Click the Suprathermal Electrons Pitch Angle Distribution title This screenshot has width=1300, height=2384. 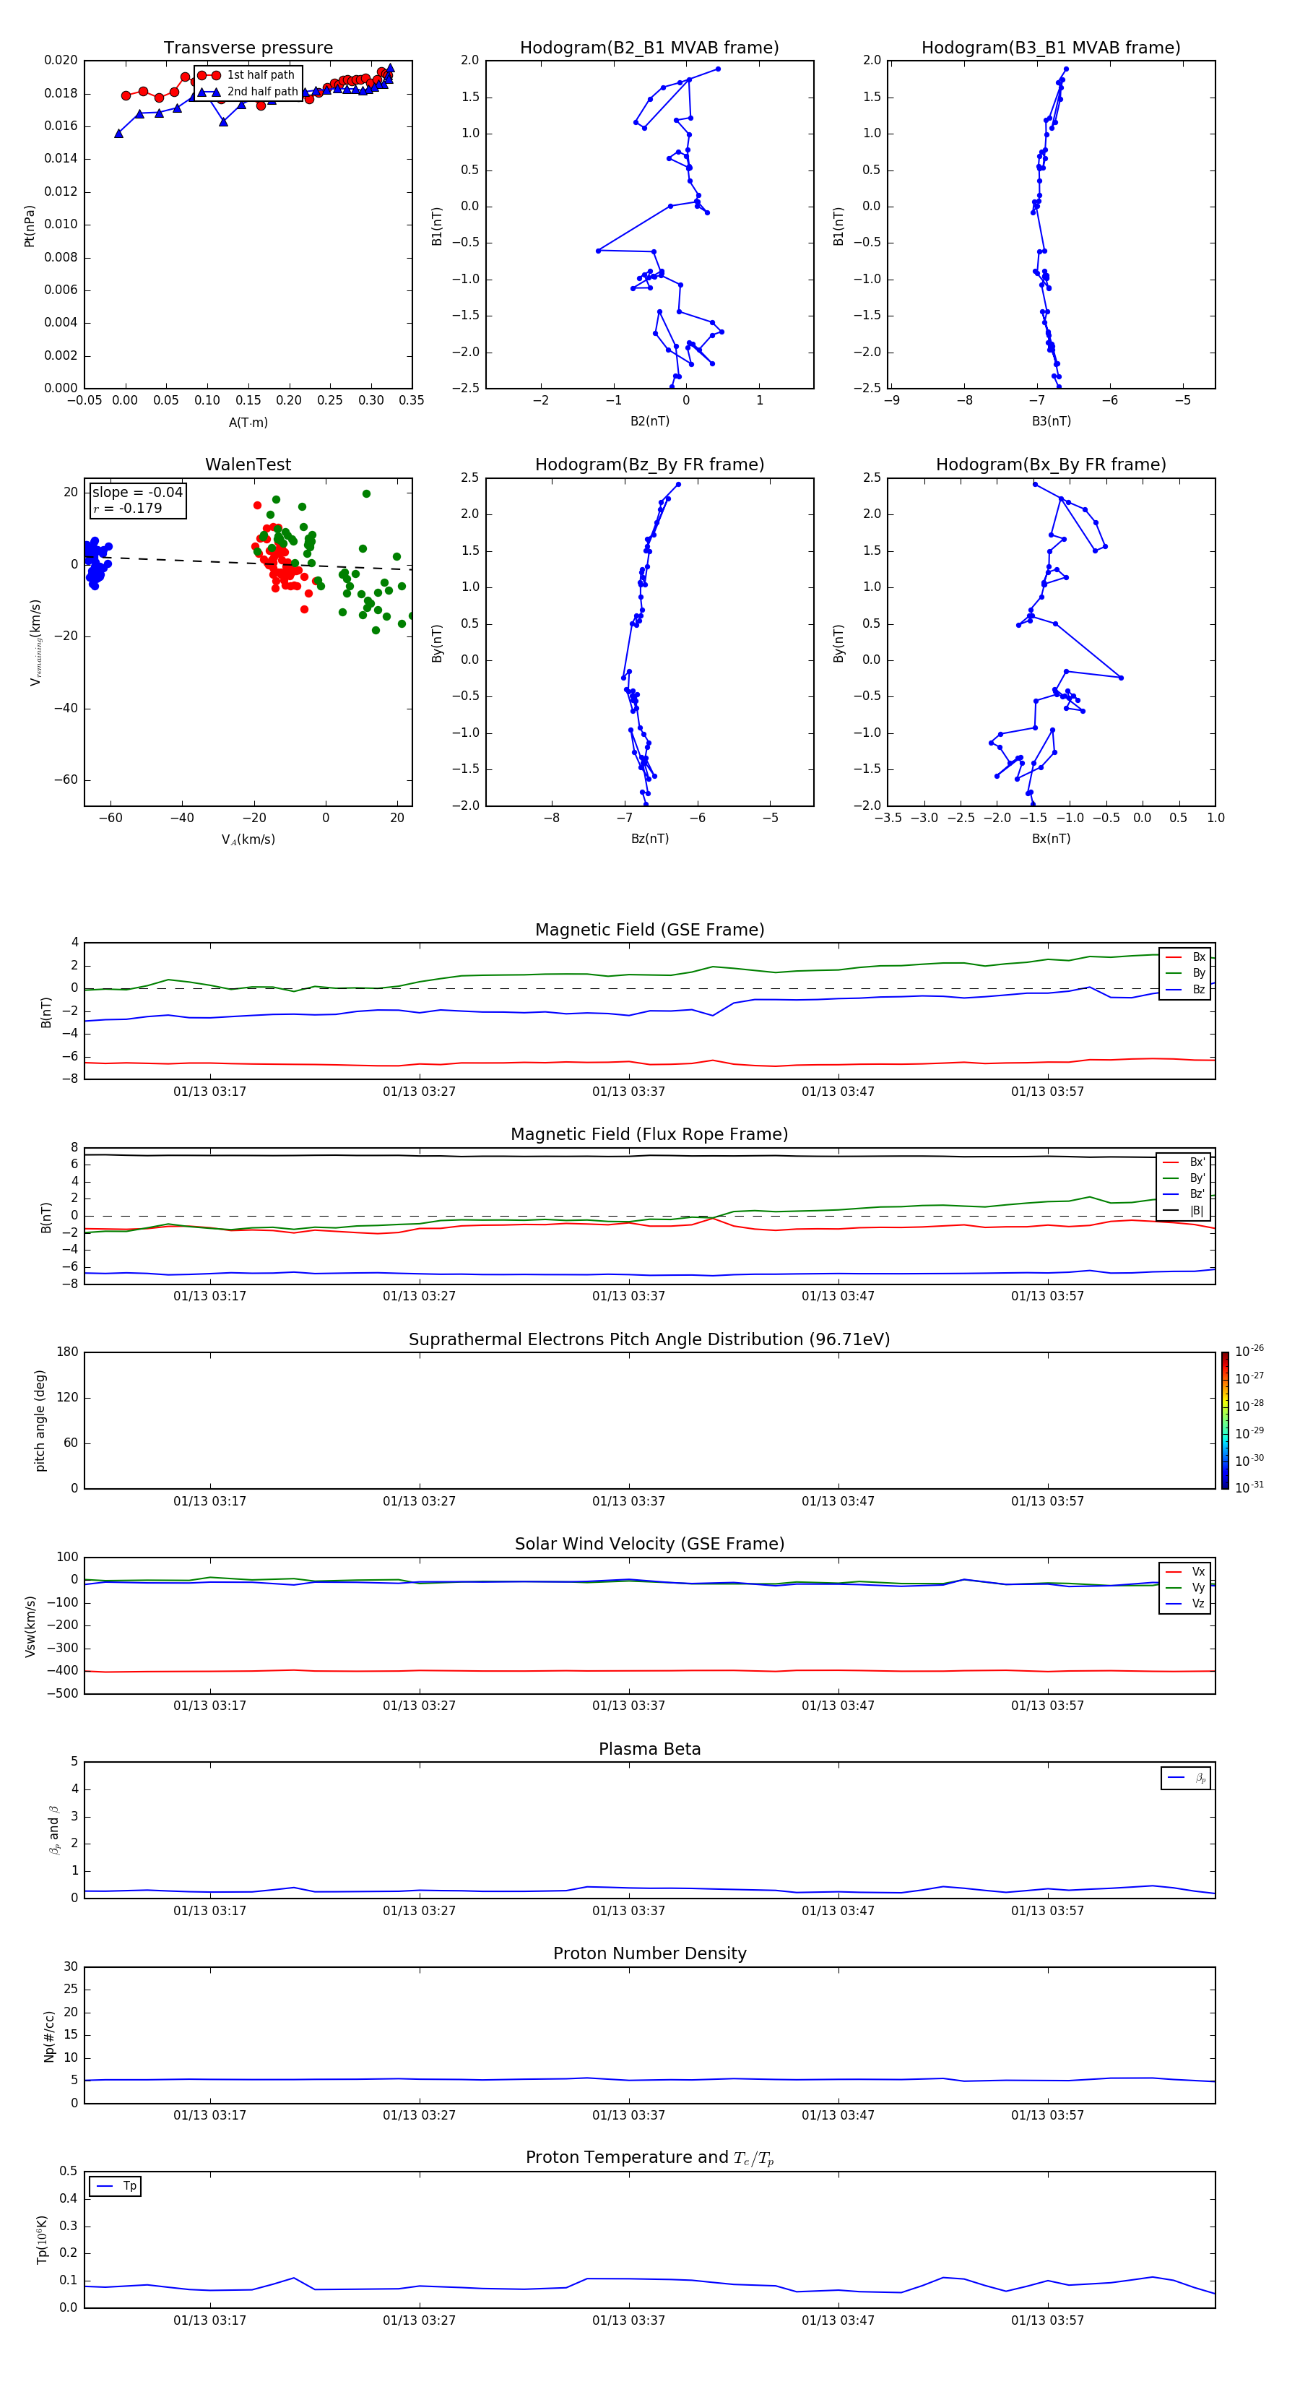point(649,1340)
